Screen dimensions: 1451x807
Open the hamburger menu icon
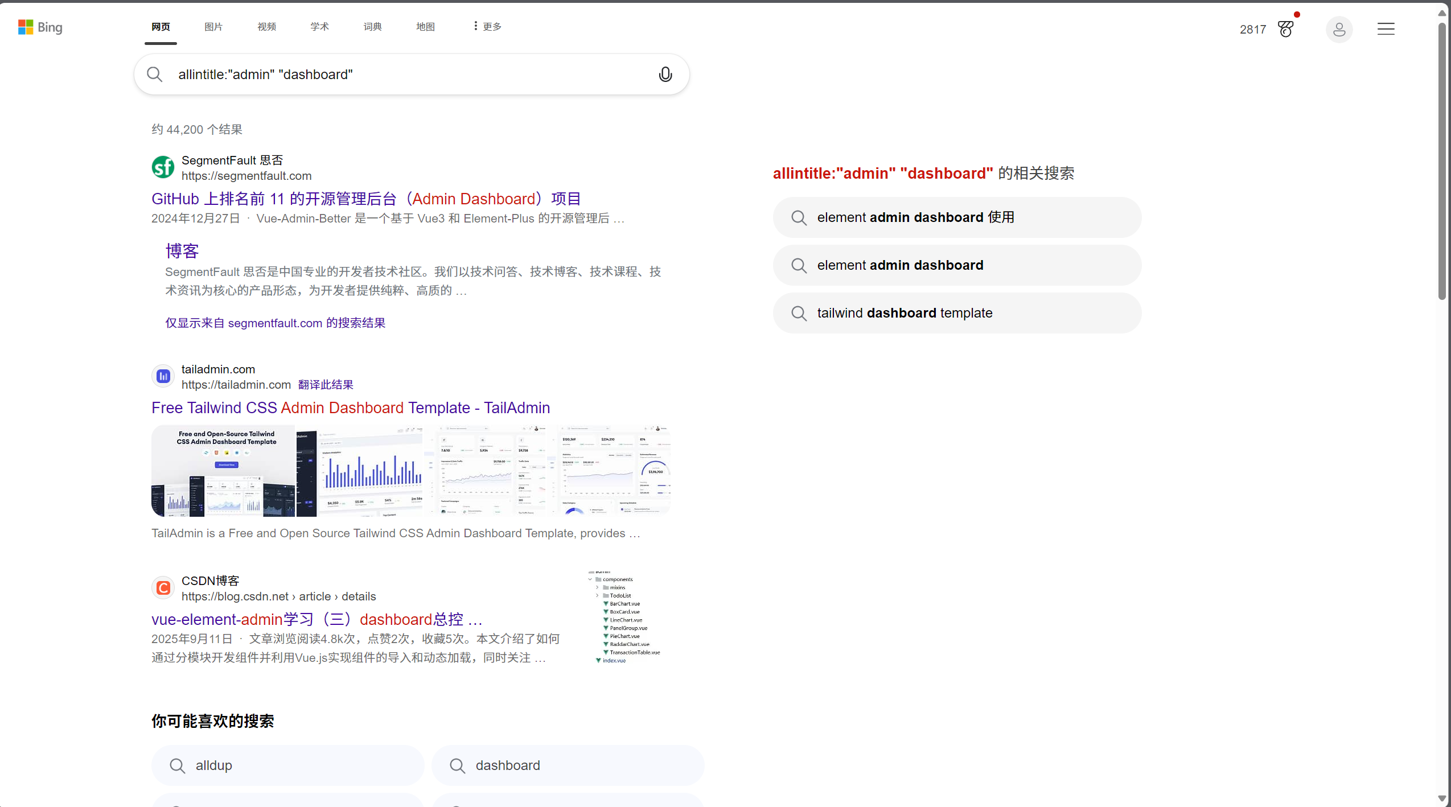click(1386, 28)
